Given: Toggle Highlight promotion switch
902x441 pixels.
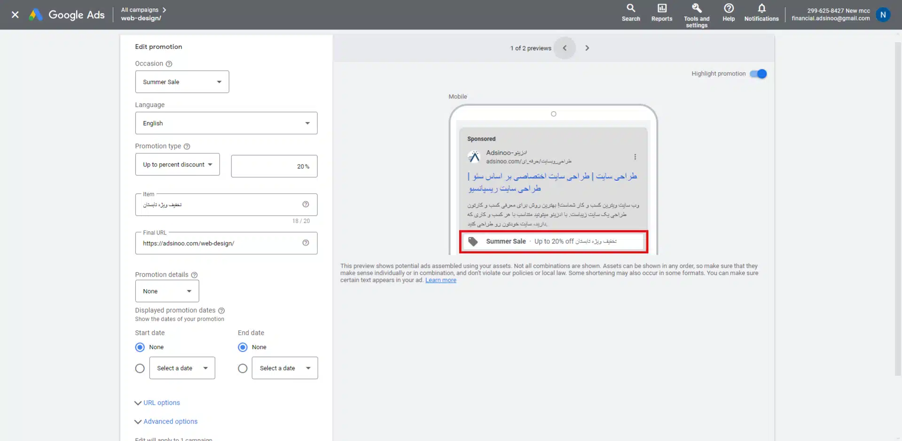Looking at the screenshot, I should [x=758, y=74].
